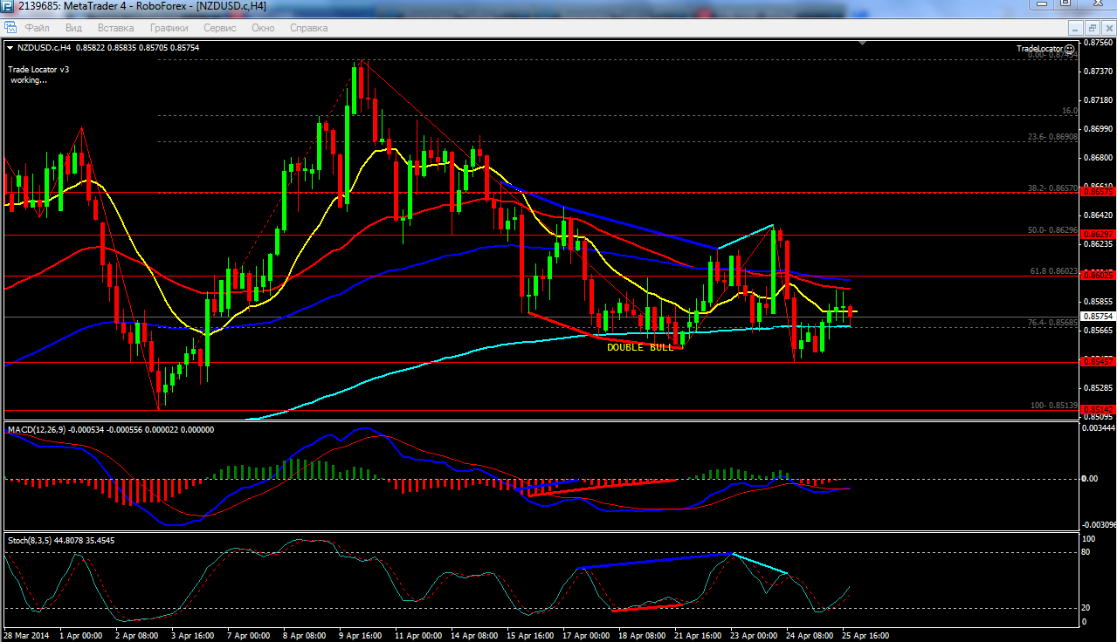Click the red price tag 0.86297

pos(1098,235)
